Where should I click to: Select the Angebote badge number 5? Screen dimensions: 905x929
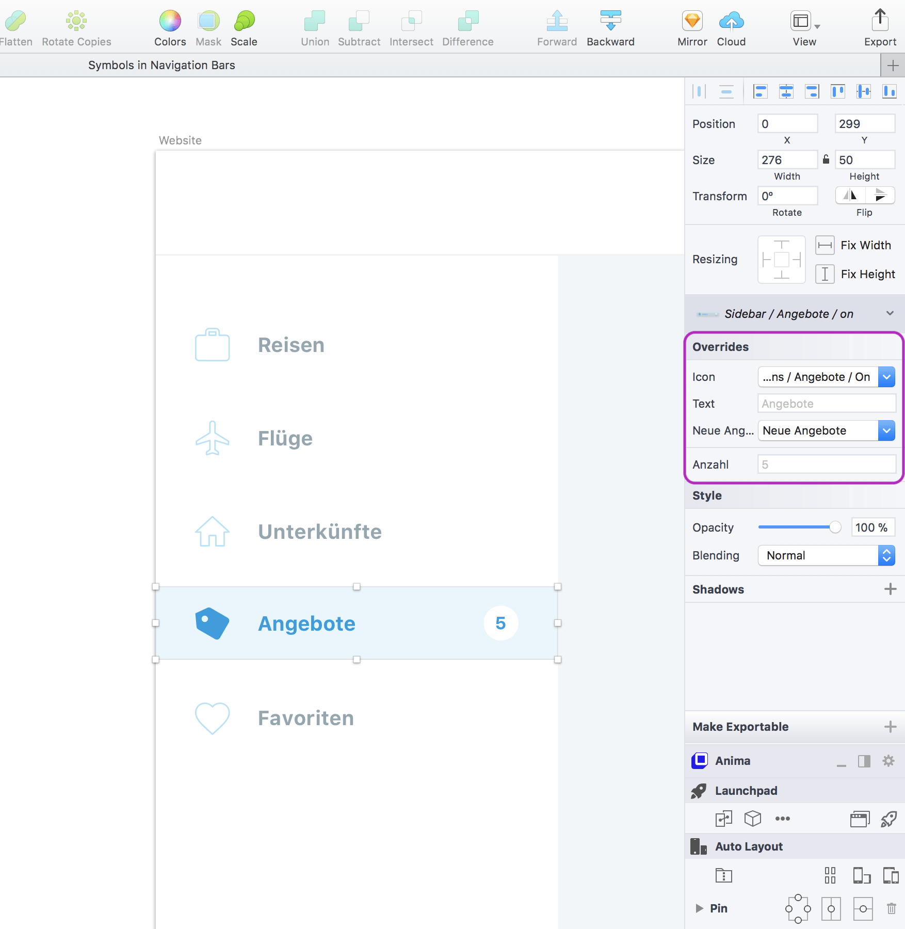[500, 623]
